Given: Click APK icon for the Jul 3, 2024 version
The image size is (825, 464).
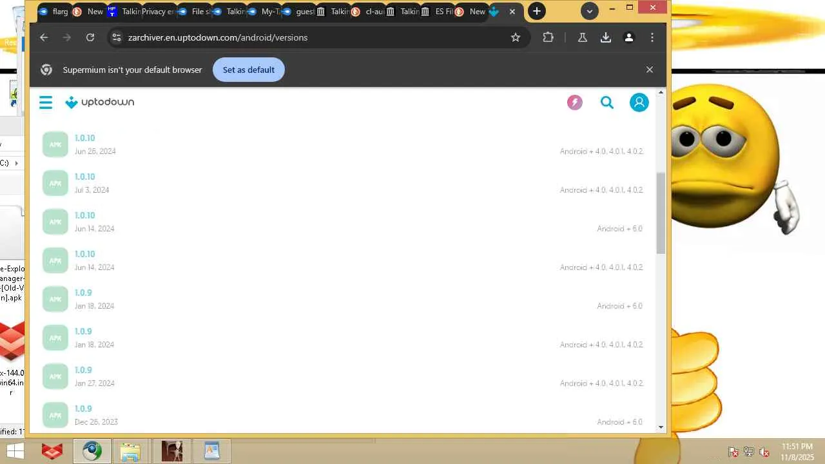Looking at the screenshot, I should tap(55, 183).
